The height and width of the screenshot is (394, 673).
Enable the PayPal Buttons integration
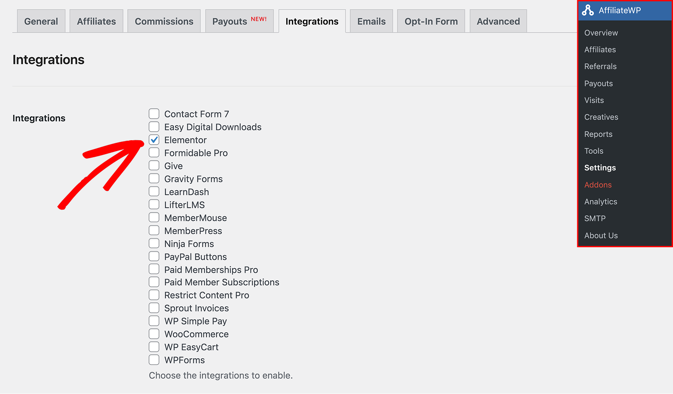coord(154,256)
